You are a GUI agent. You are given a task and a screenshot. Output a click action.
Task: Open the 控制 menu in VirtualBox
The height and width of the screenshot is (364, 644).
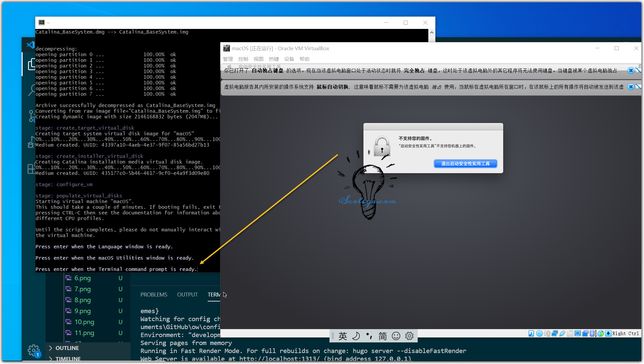pyautogui.click(x=243, y=59)
